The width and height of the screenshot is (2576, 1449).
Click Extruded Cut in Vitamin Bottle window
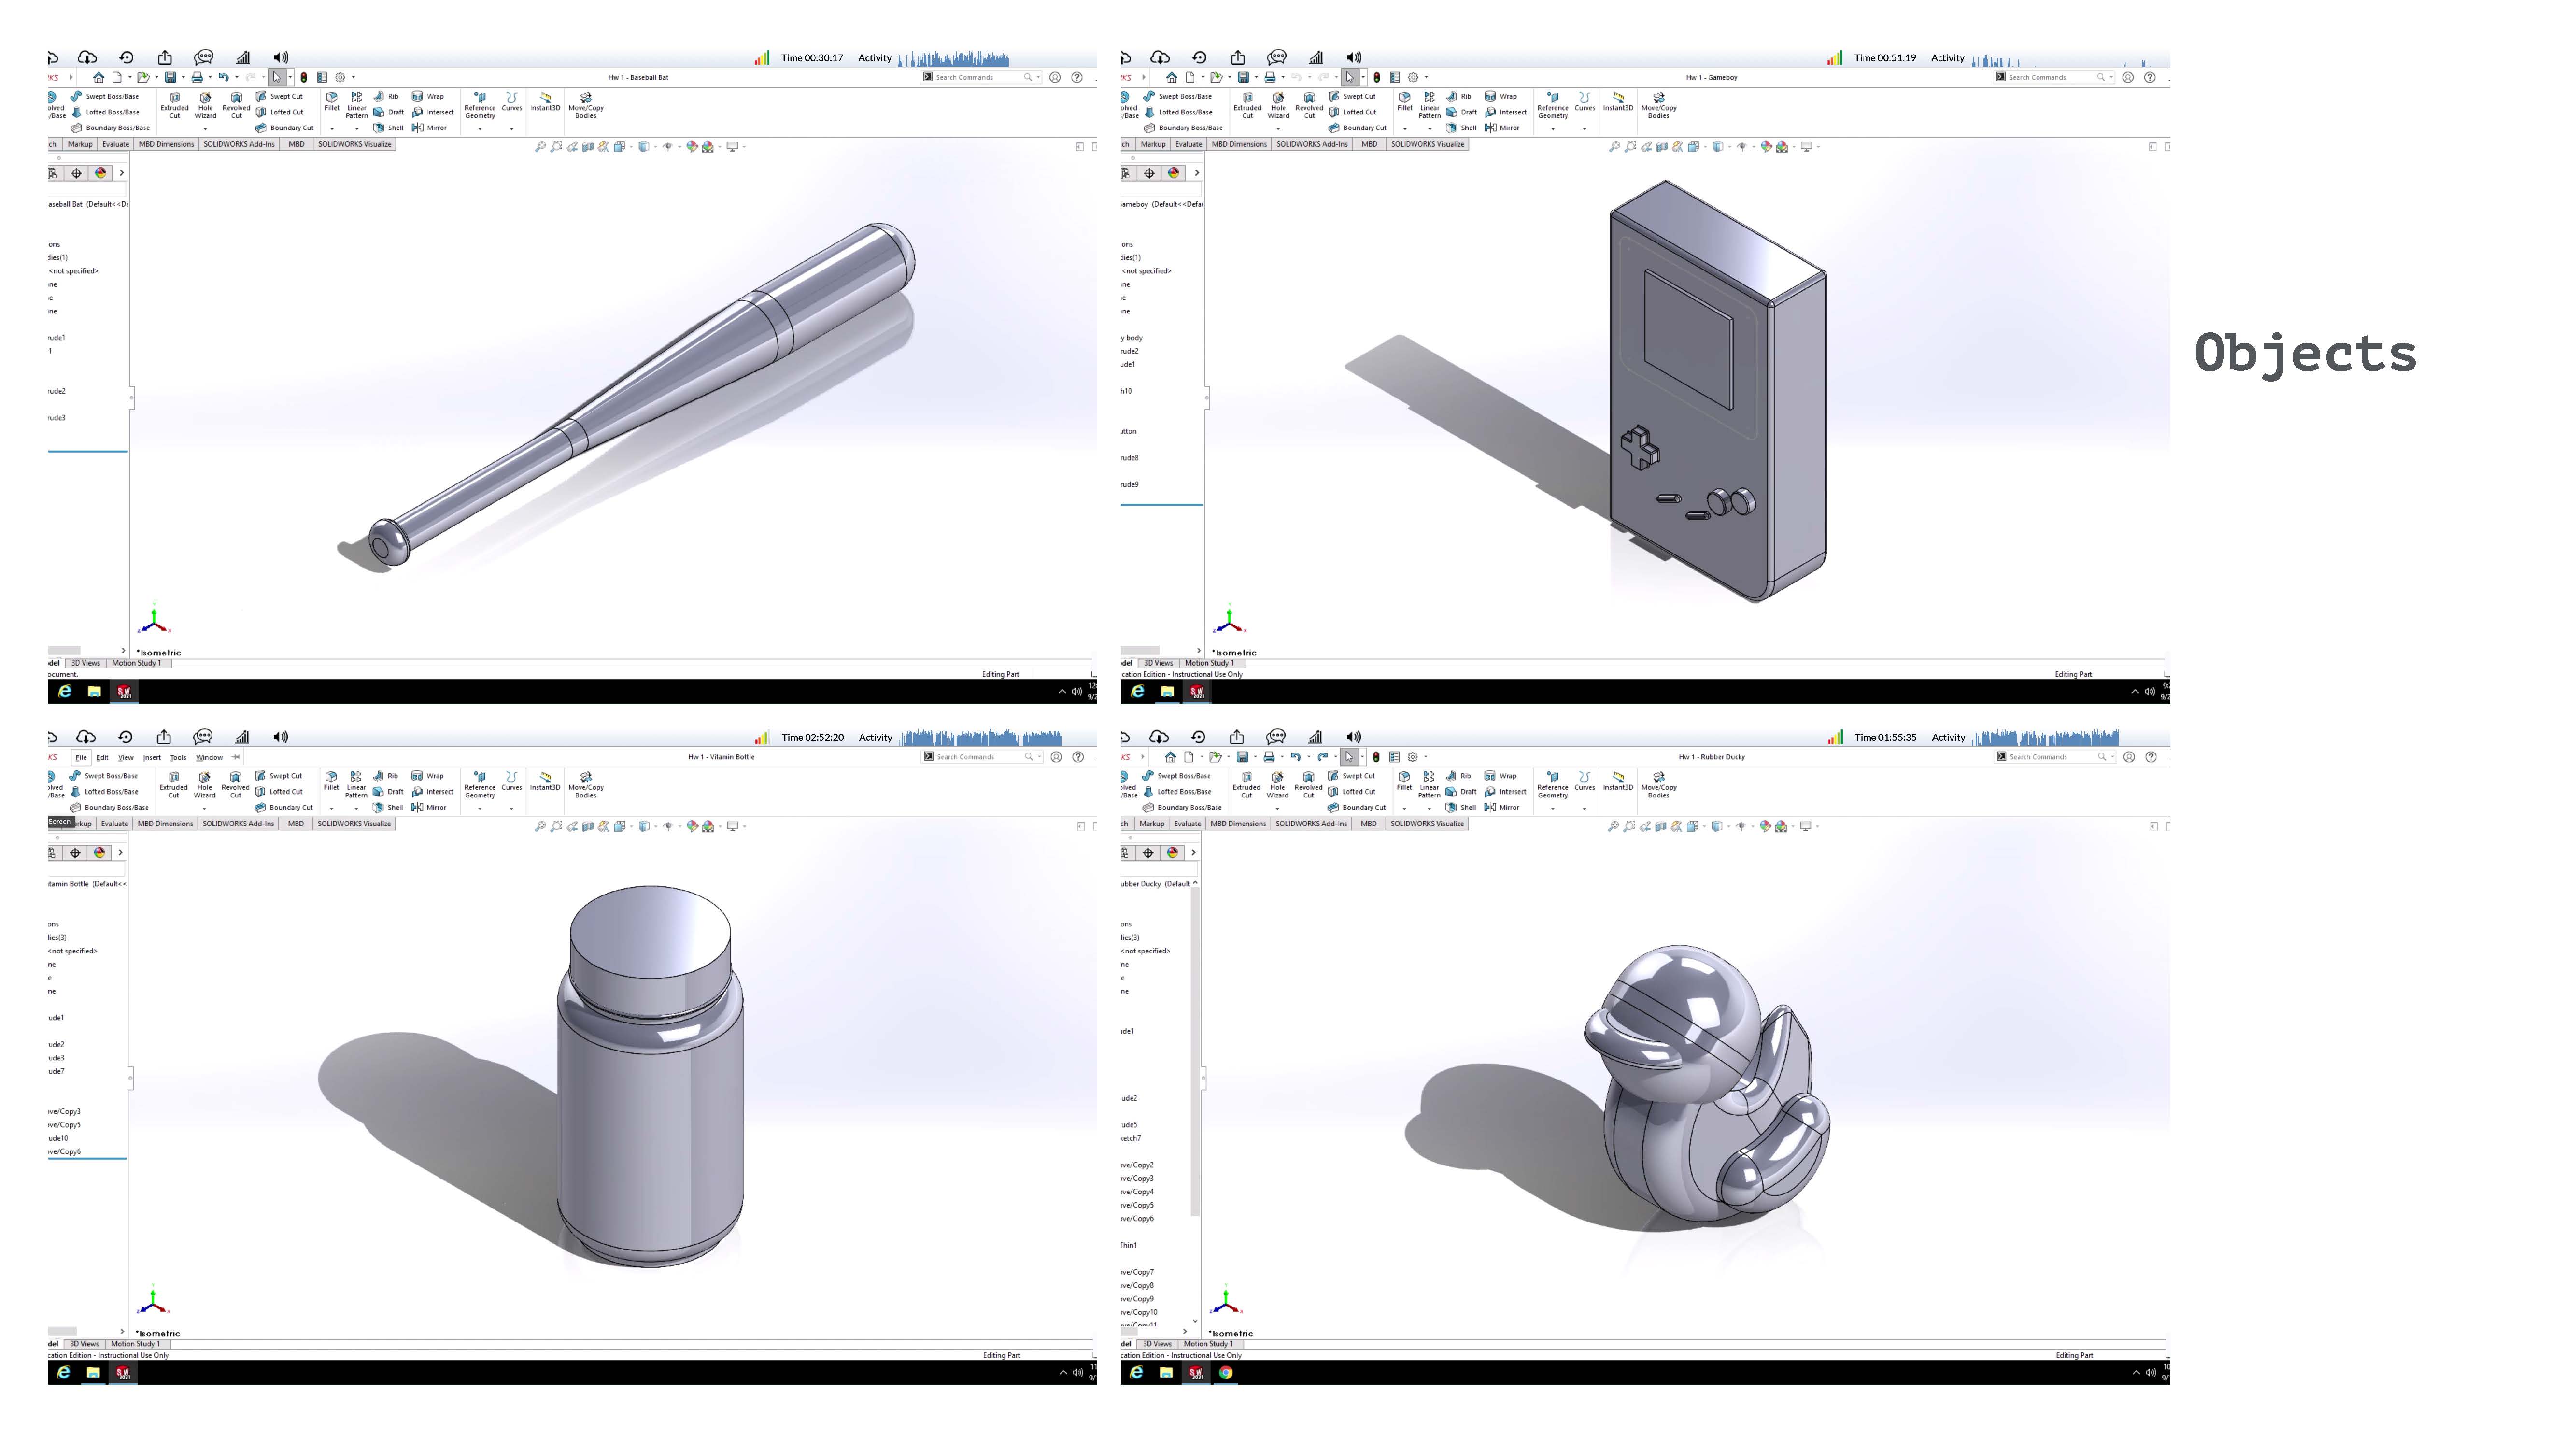pos(173,784)
